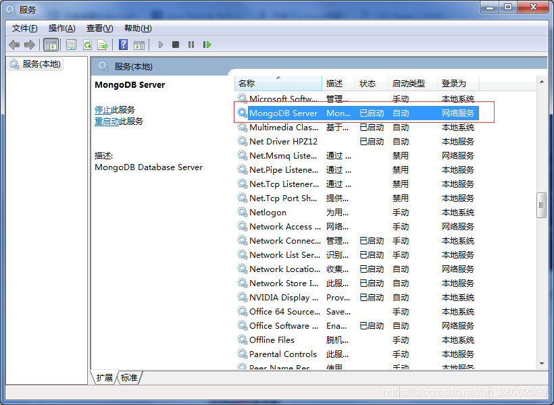This screenshot has width=554, height=405.
Task: Select the MongoDB Server service name
Action: (283, 113)
